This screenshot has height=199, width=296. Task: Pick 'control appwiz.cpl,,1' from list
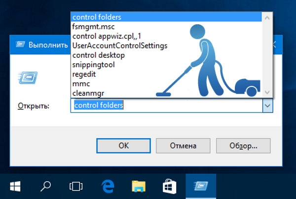coord(106,36)
